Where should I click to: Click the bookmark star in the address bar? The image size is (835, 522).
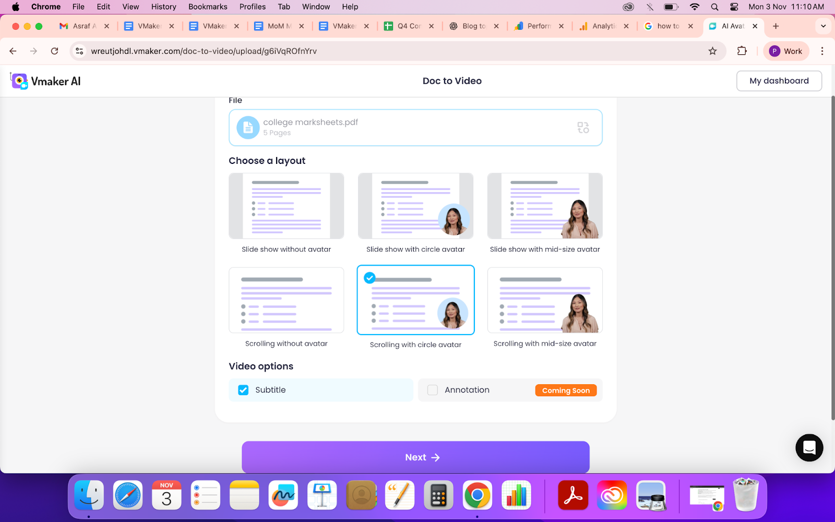pyautogui.click(x=712, y=51)
